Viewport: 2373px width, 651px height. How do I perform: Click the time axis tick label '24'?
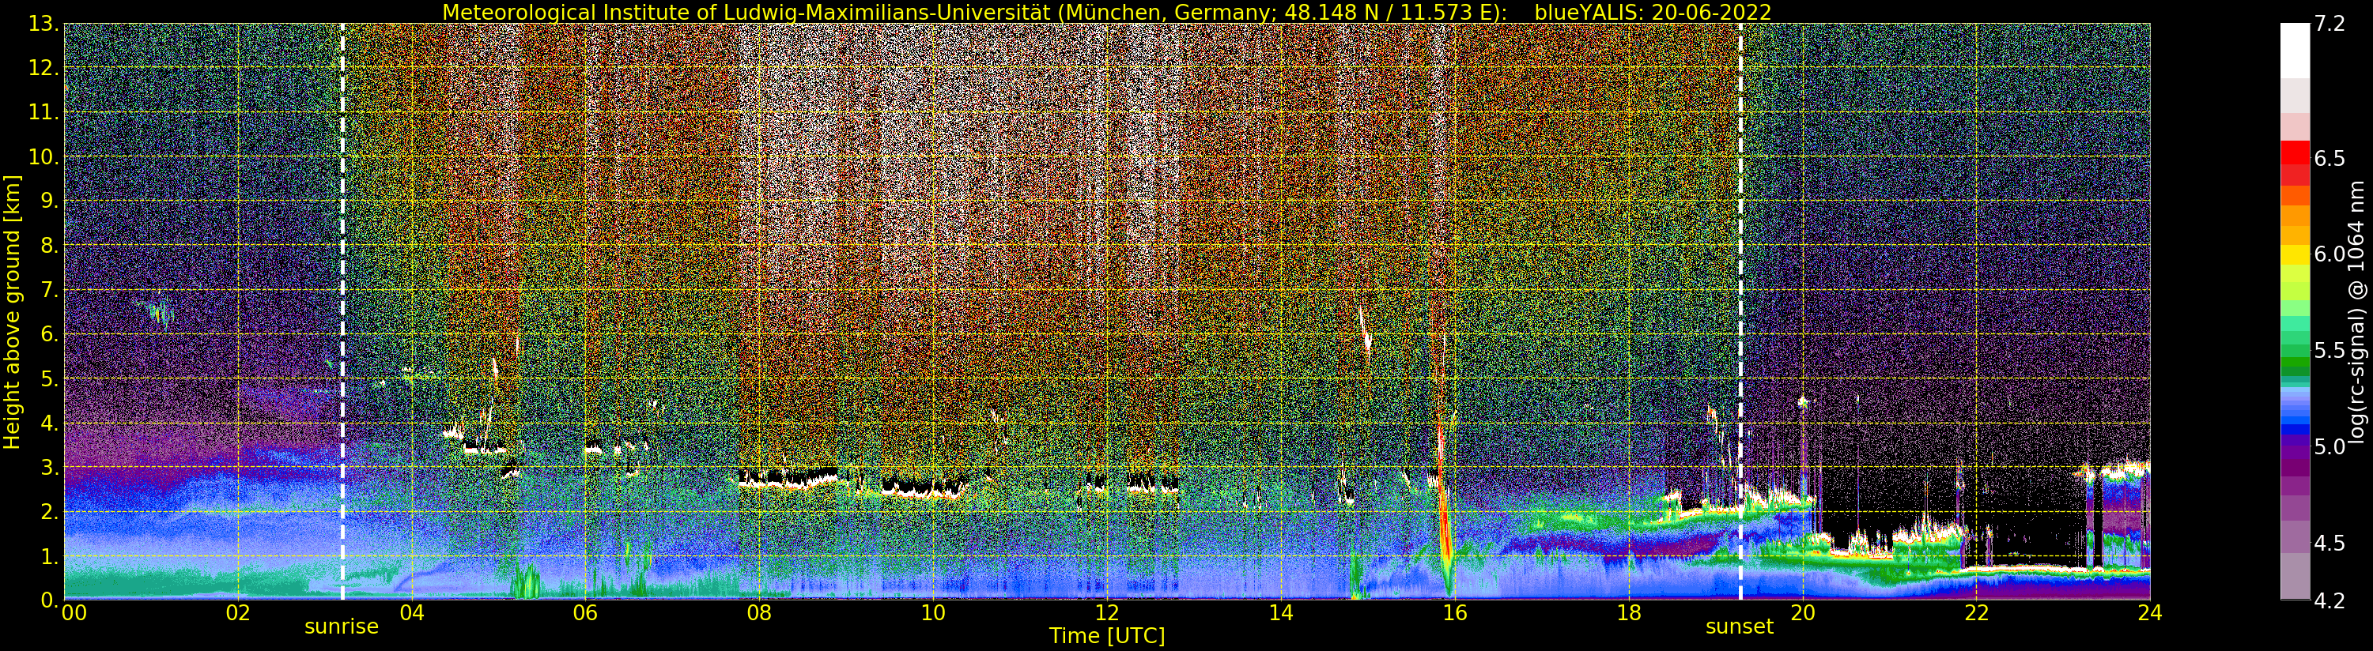pos(2150,613)
